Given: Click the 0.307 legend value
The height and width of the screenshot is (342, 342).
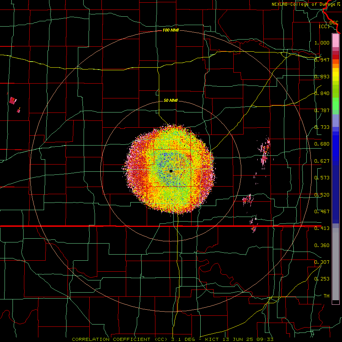Looking at the screenshot, I should coord(322,262).
